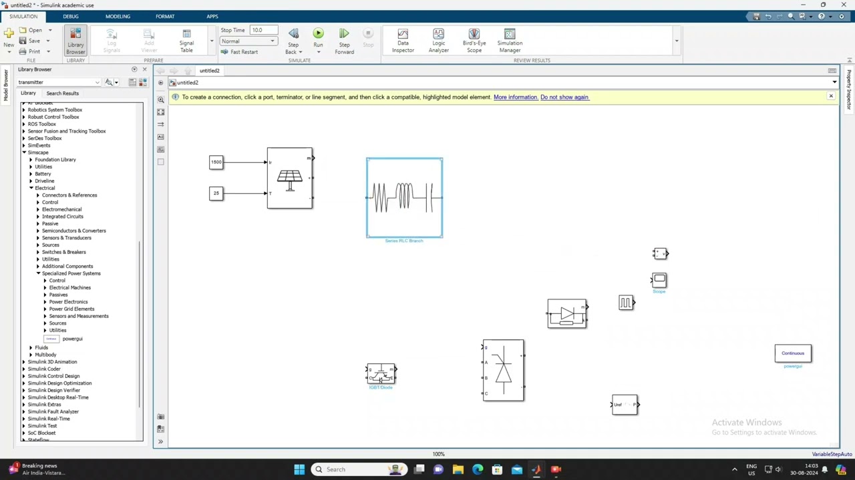Select the Uref PWM generator block
This screenshot has width=855, height=480.
coord(625,405)
